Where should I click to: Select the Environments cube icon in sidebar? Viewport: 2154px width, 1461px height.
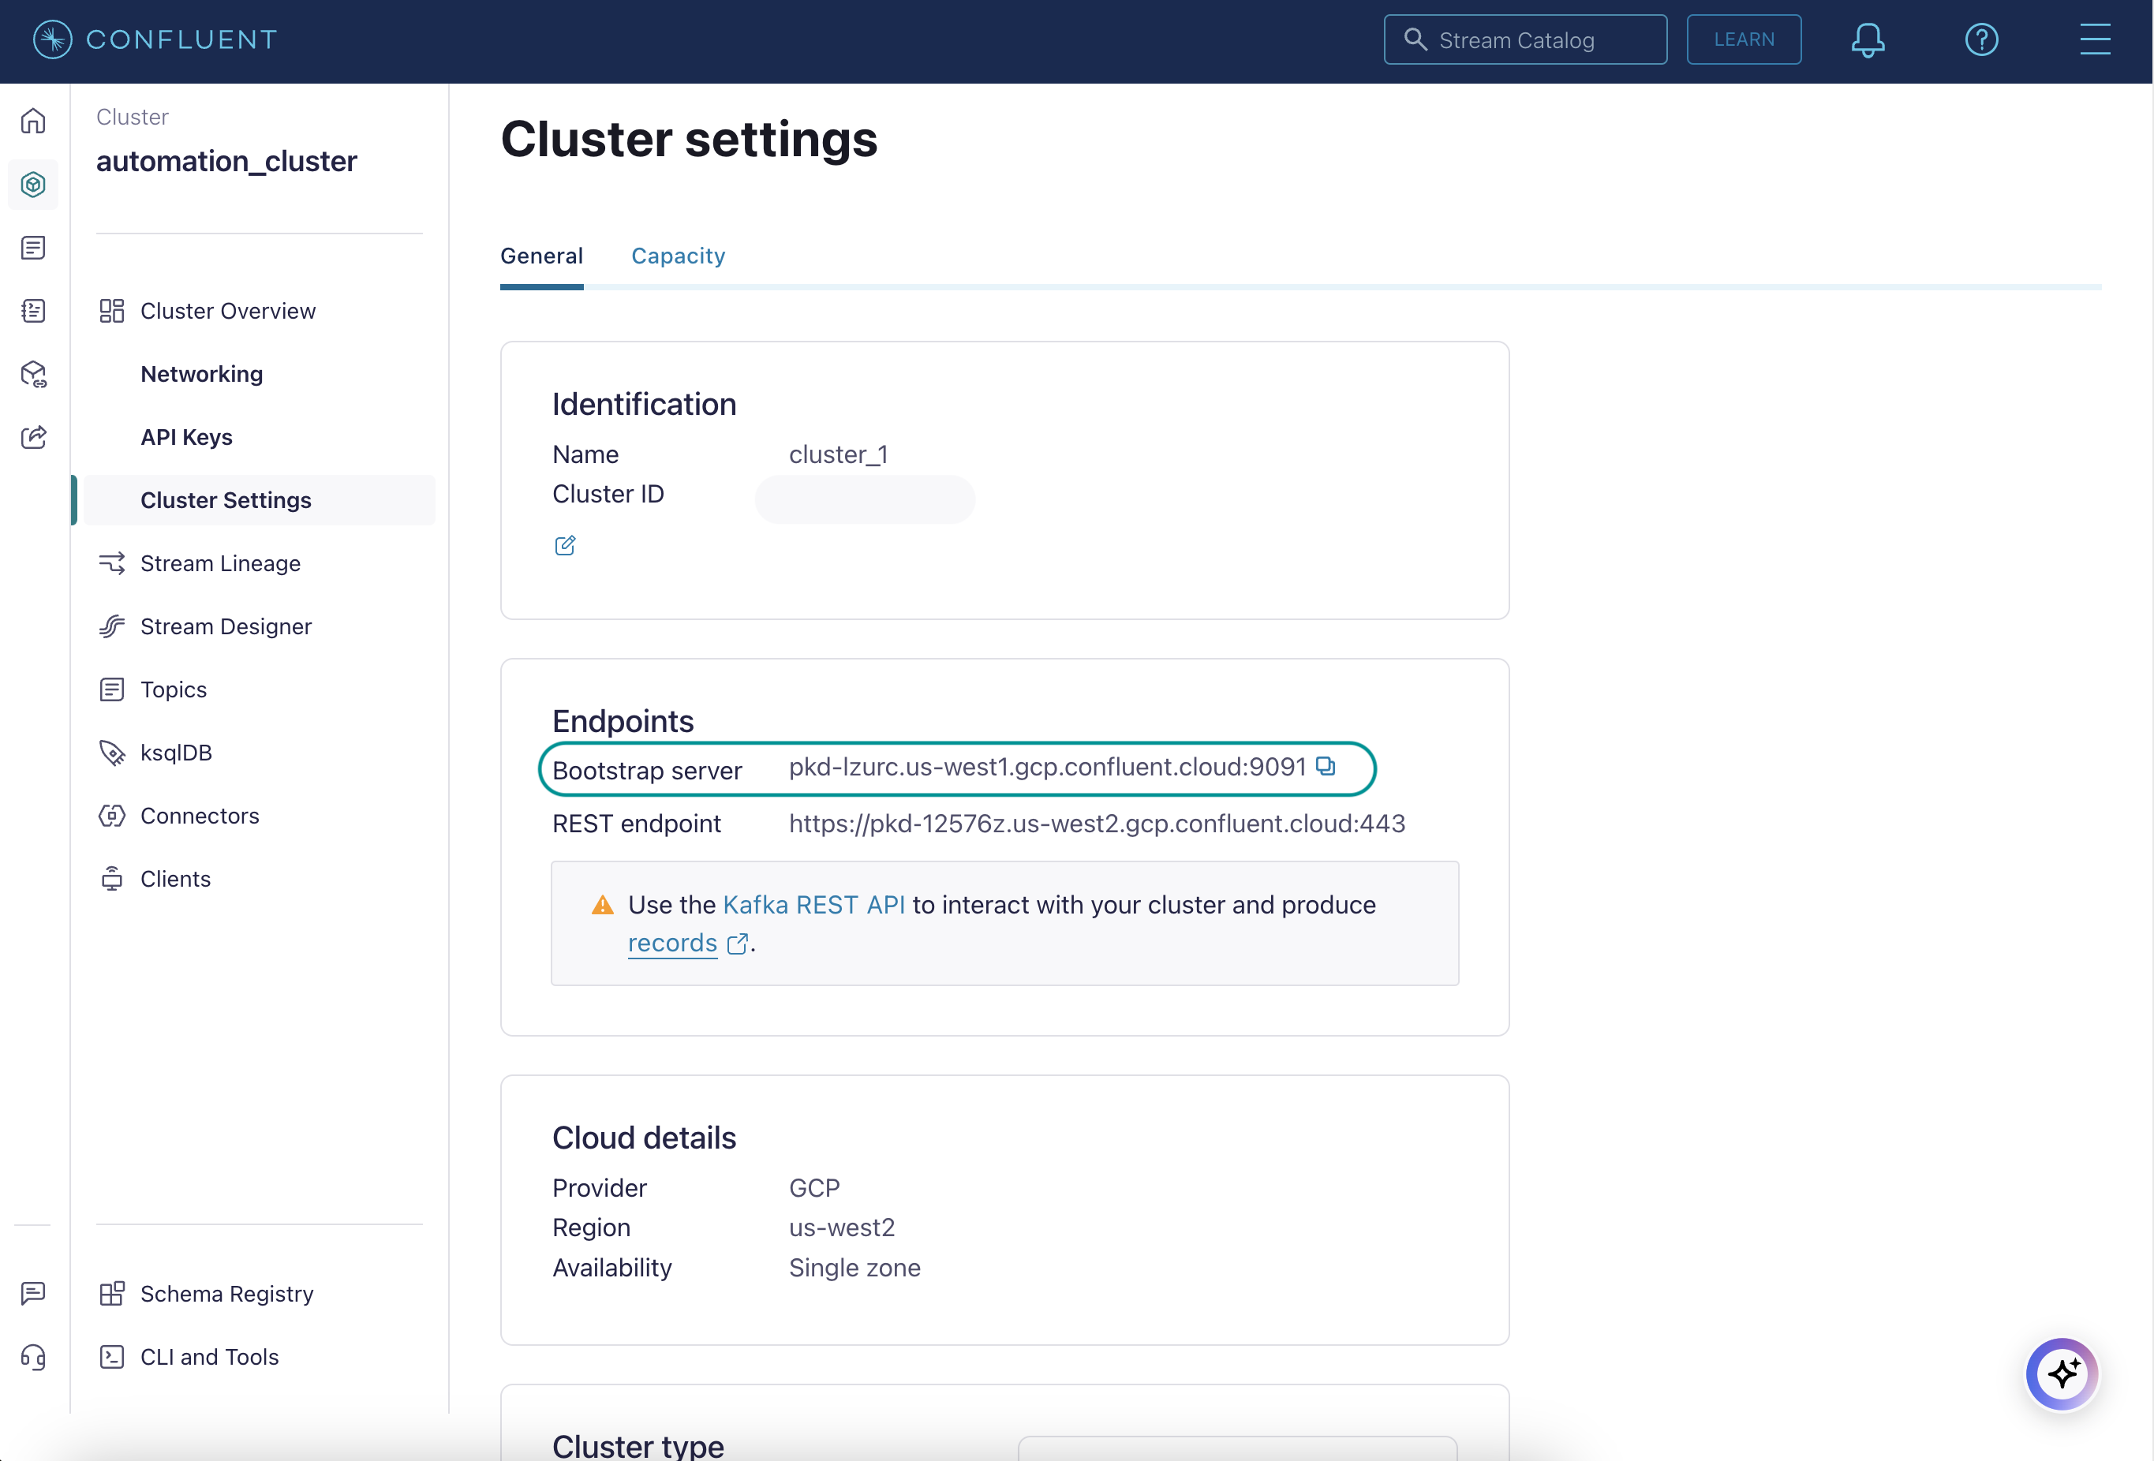click(33, 185)
